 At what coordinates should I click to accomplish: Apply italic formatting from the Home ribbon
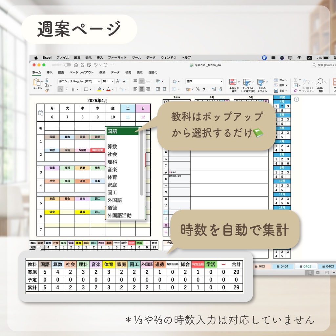67,89
